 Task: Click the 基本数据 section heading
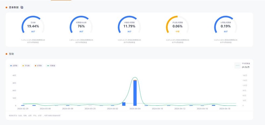pos(14,7)
